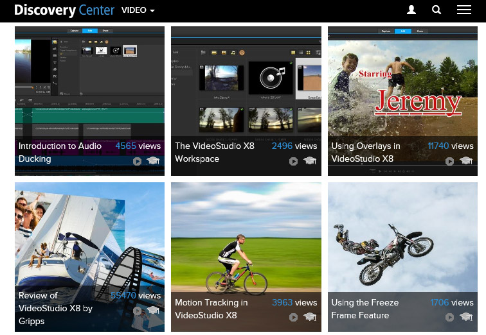Graduation cap icon on Using Overlays card
The width and height of the screenshot is (486, 335).
point(466,160)
